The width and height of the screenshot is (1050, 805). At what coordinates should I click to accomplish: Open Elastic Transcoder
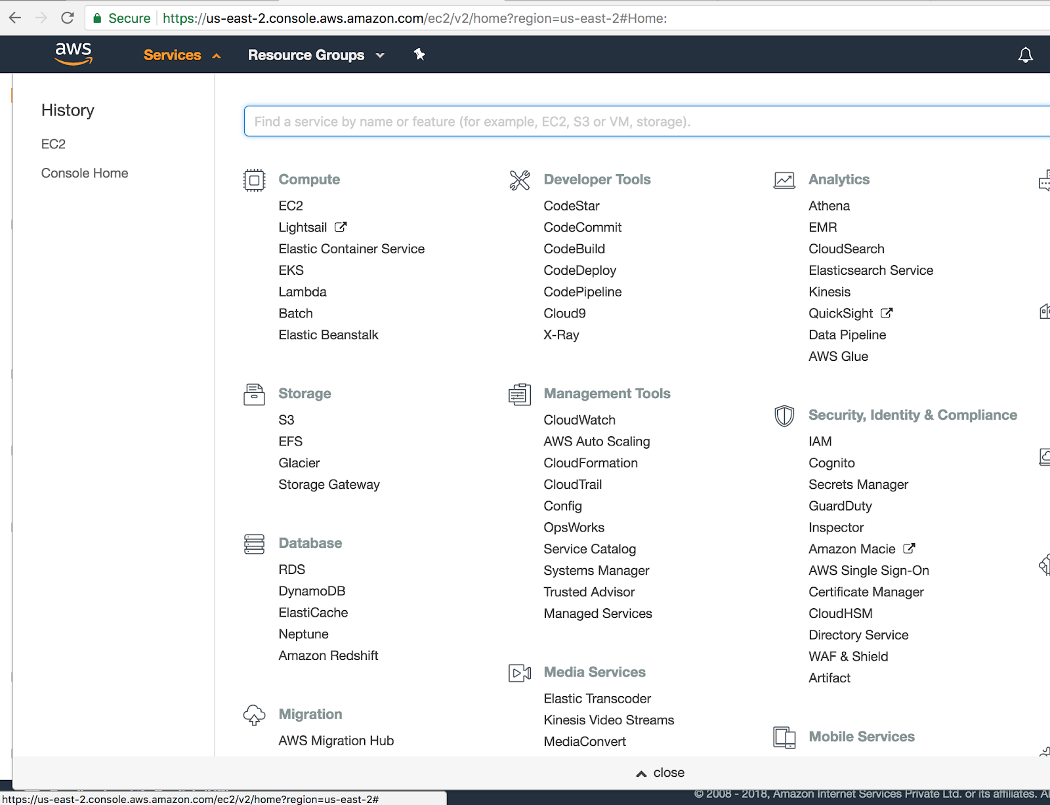click(x=598, y=699)
